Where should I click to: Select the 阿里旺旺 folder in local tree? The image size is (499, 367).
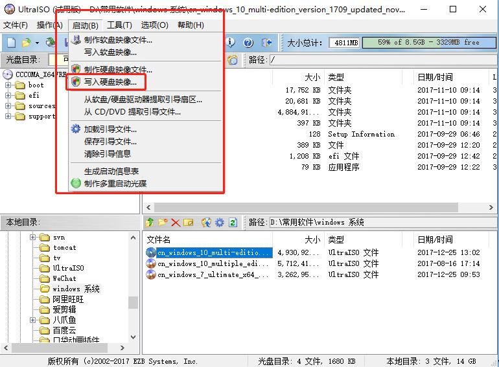[68, 299]
